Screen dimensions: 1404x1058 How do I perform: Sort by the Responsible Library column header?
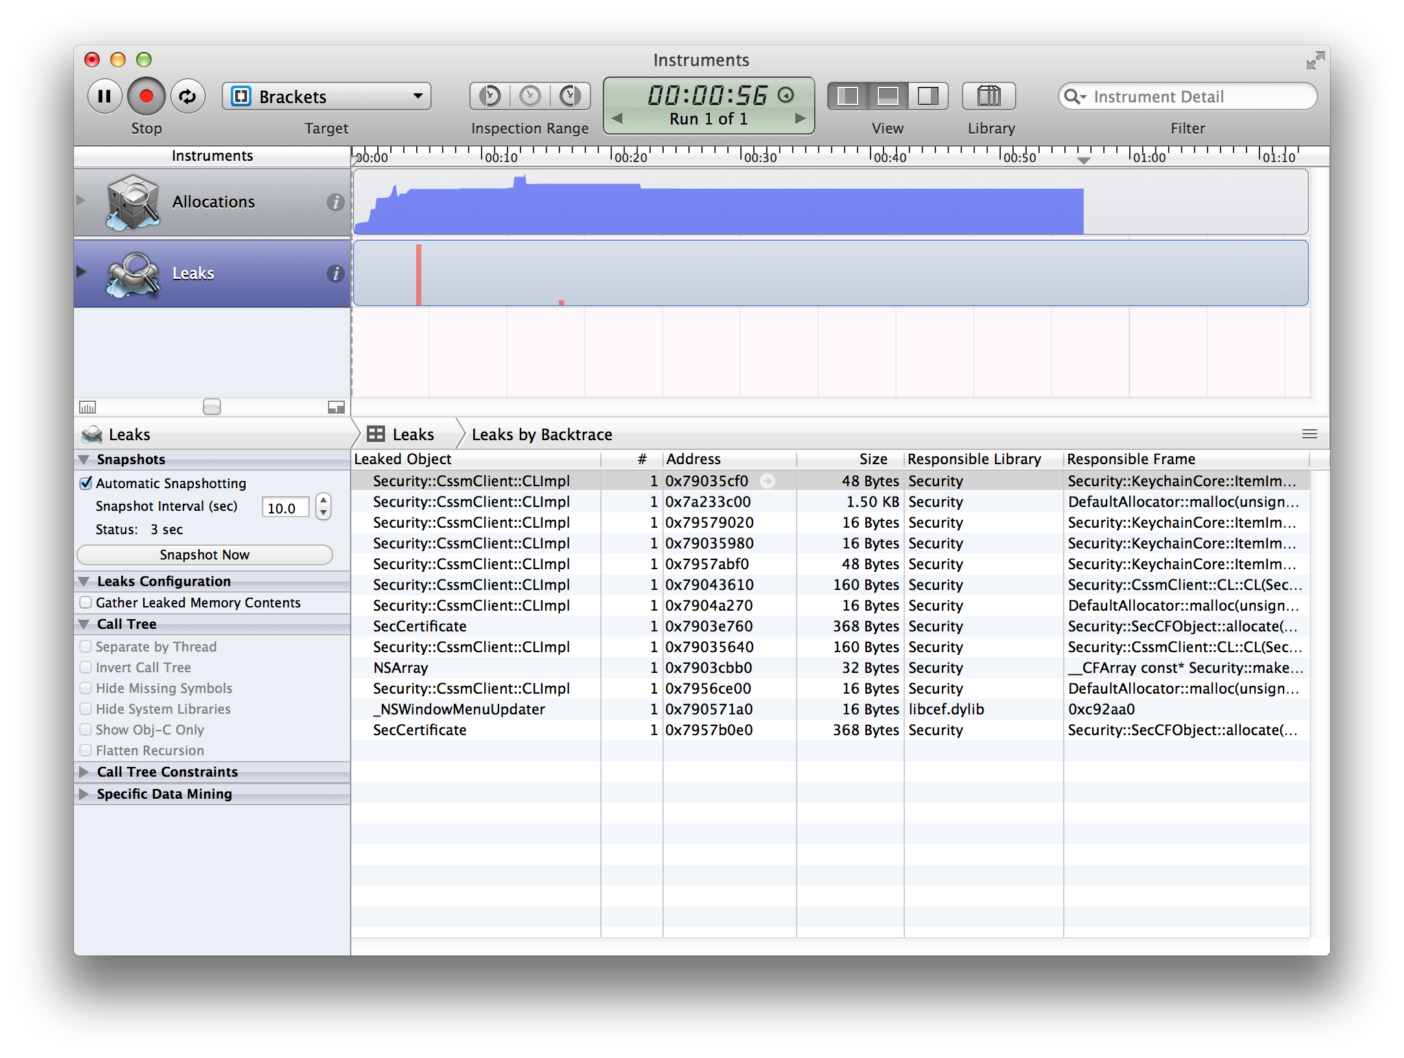point(984,459)
